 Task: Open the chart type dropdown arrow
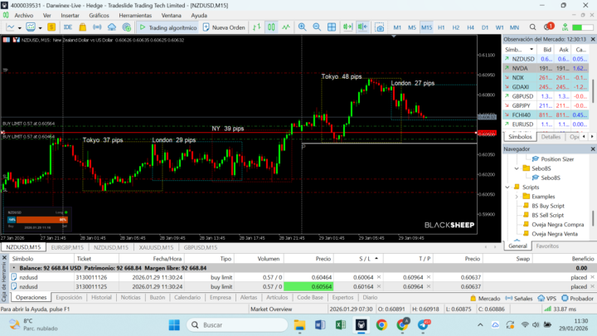[20, 28]
